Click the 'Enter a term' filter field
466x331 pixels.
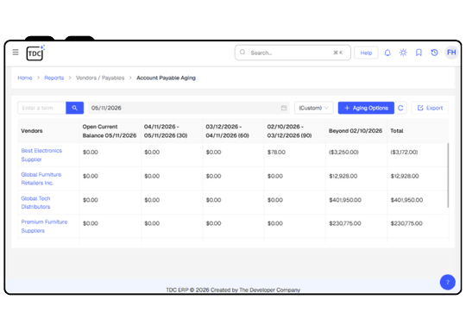41,108
